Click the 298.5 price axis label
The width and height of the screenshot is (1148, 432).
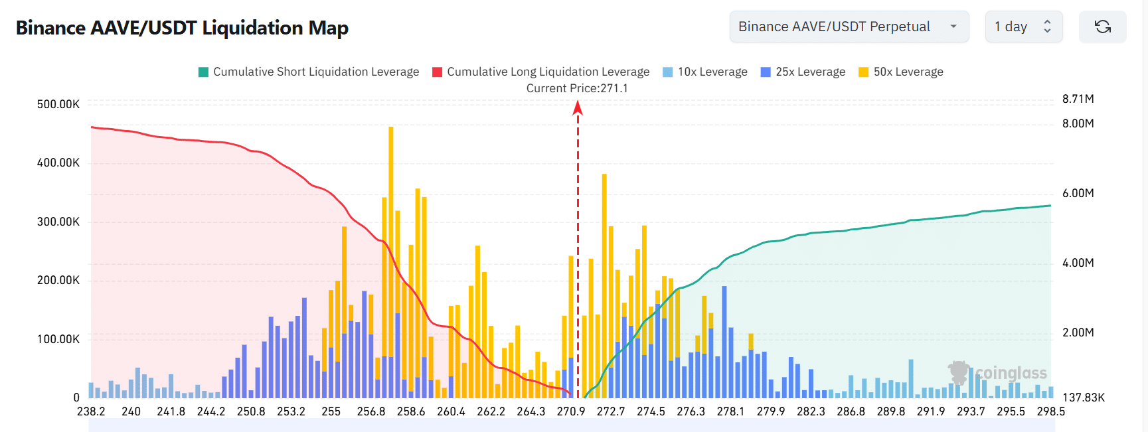click(x=1051, y=411)
